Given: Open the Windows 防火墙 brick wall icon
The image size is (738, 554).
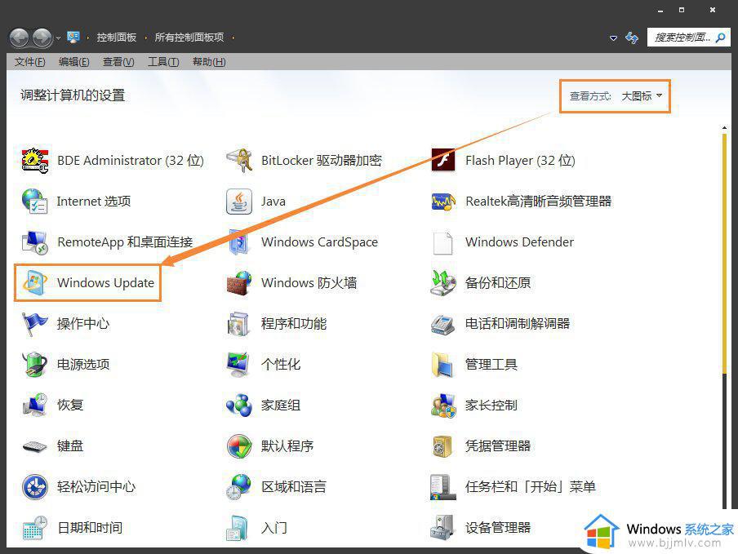Looking at the screenshot, I should tap(238, 282).
